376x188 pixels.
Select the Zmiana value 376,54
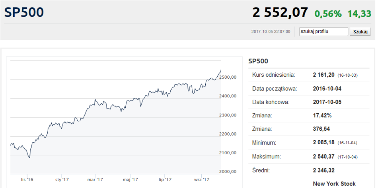(x=321, y=129)
